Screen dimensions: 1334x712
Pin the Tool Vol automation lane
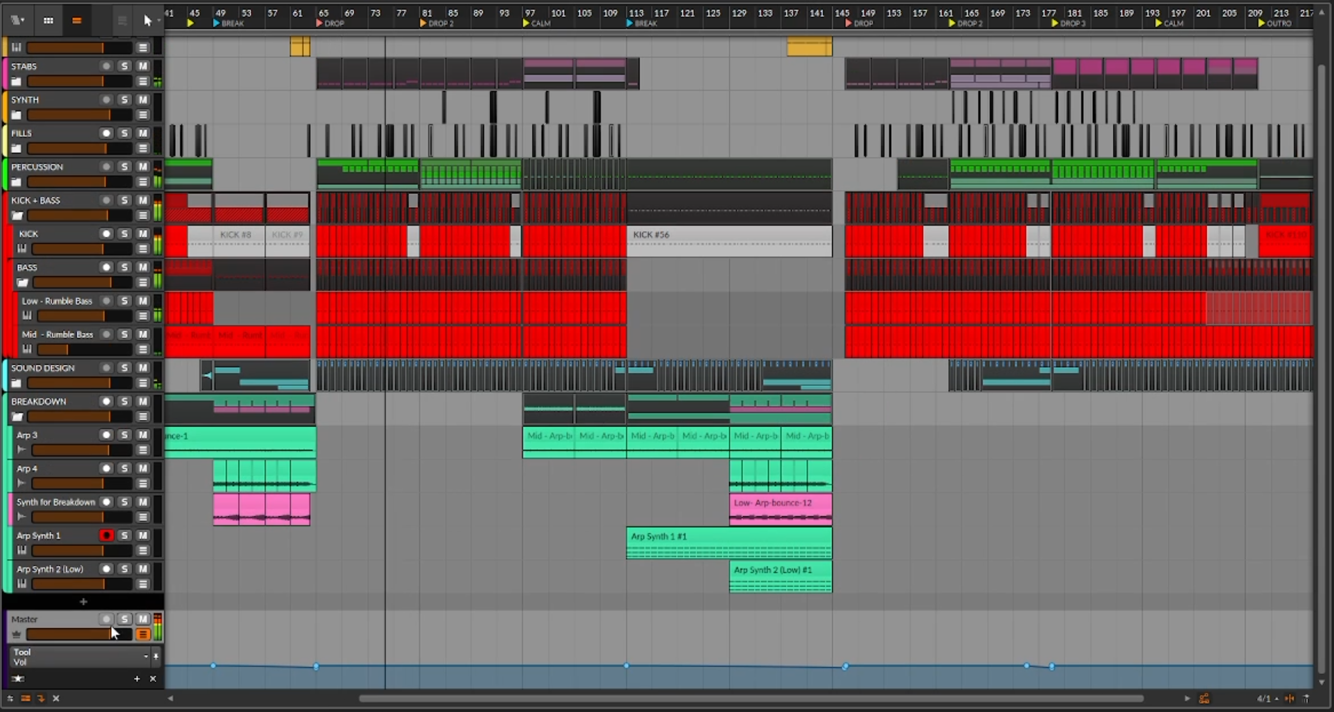[x=156, y=657]
